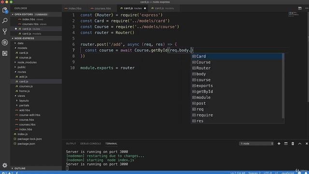
Task: Add a new terminal with plus icon
Action: click(x=279, y=144)
